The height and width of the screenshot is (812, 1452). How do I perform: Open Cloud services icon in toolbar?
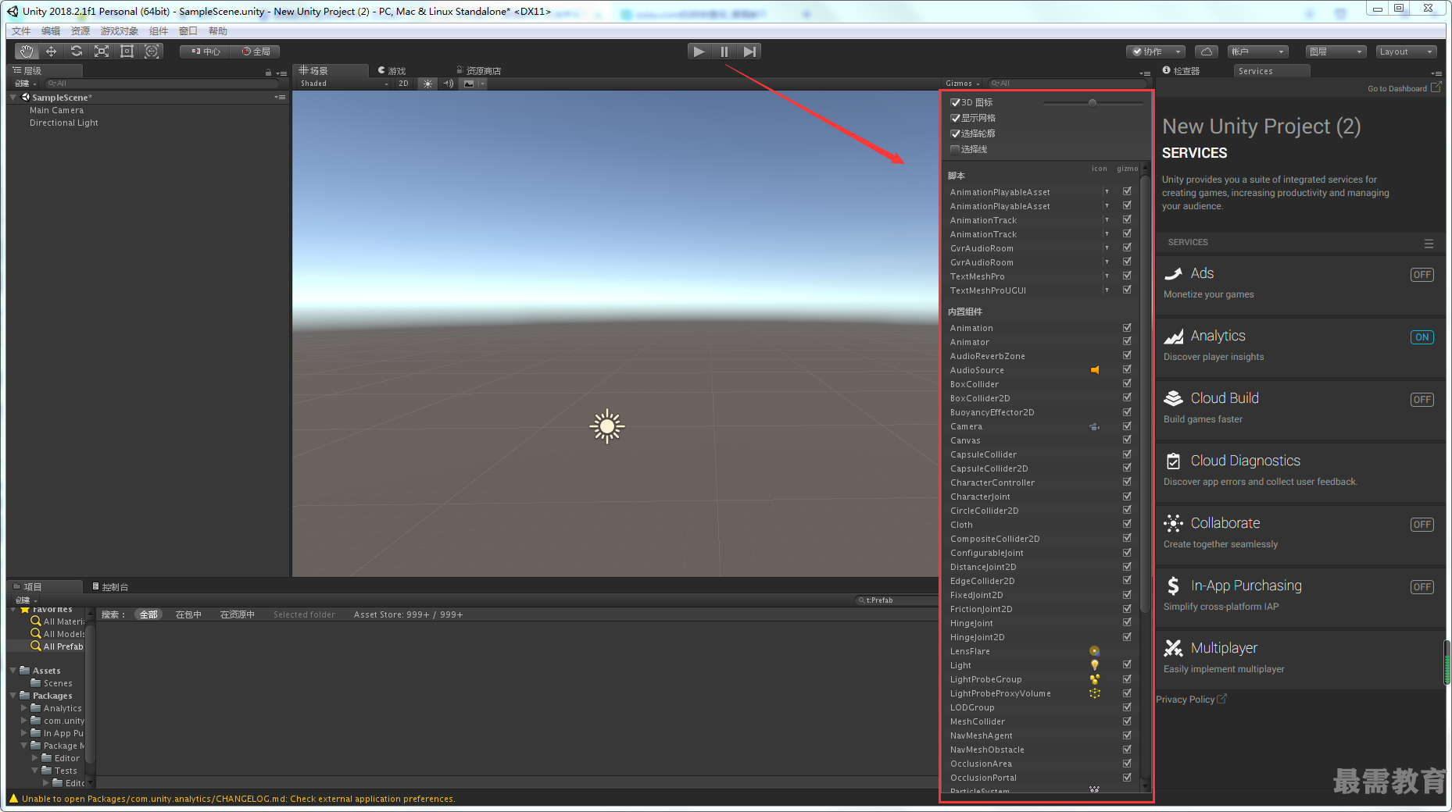point(1207,52)
